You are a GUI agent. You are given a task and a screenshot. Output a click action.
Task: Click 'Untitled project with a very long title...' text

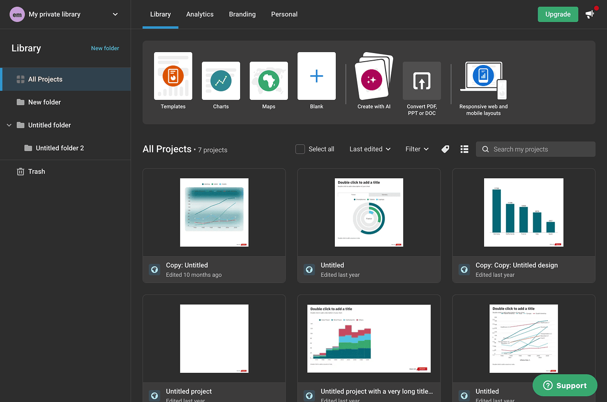click(377, 391)
